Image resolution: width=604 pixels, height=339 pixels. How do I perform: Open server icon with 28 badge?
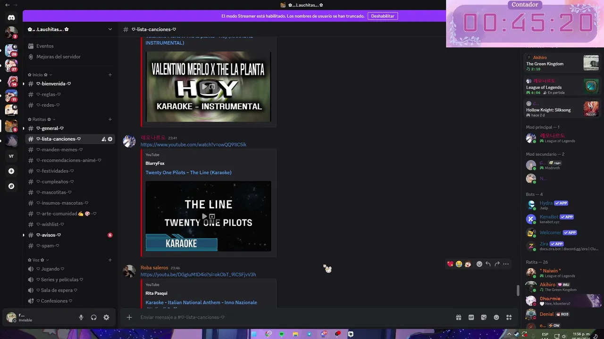tap(11, 50)
